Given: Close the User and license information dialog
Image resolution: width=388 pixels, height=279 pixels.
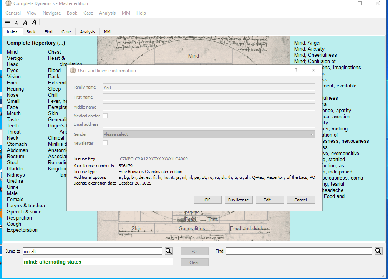Looking at the screenshot, I should (313, 70).
